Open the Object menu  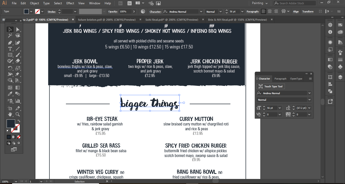click(x=35, y=3)
